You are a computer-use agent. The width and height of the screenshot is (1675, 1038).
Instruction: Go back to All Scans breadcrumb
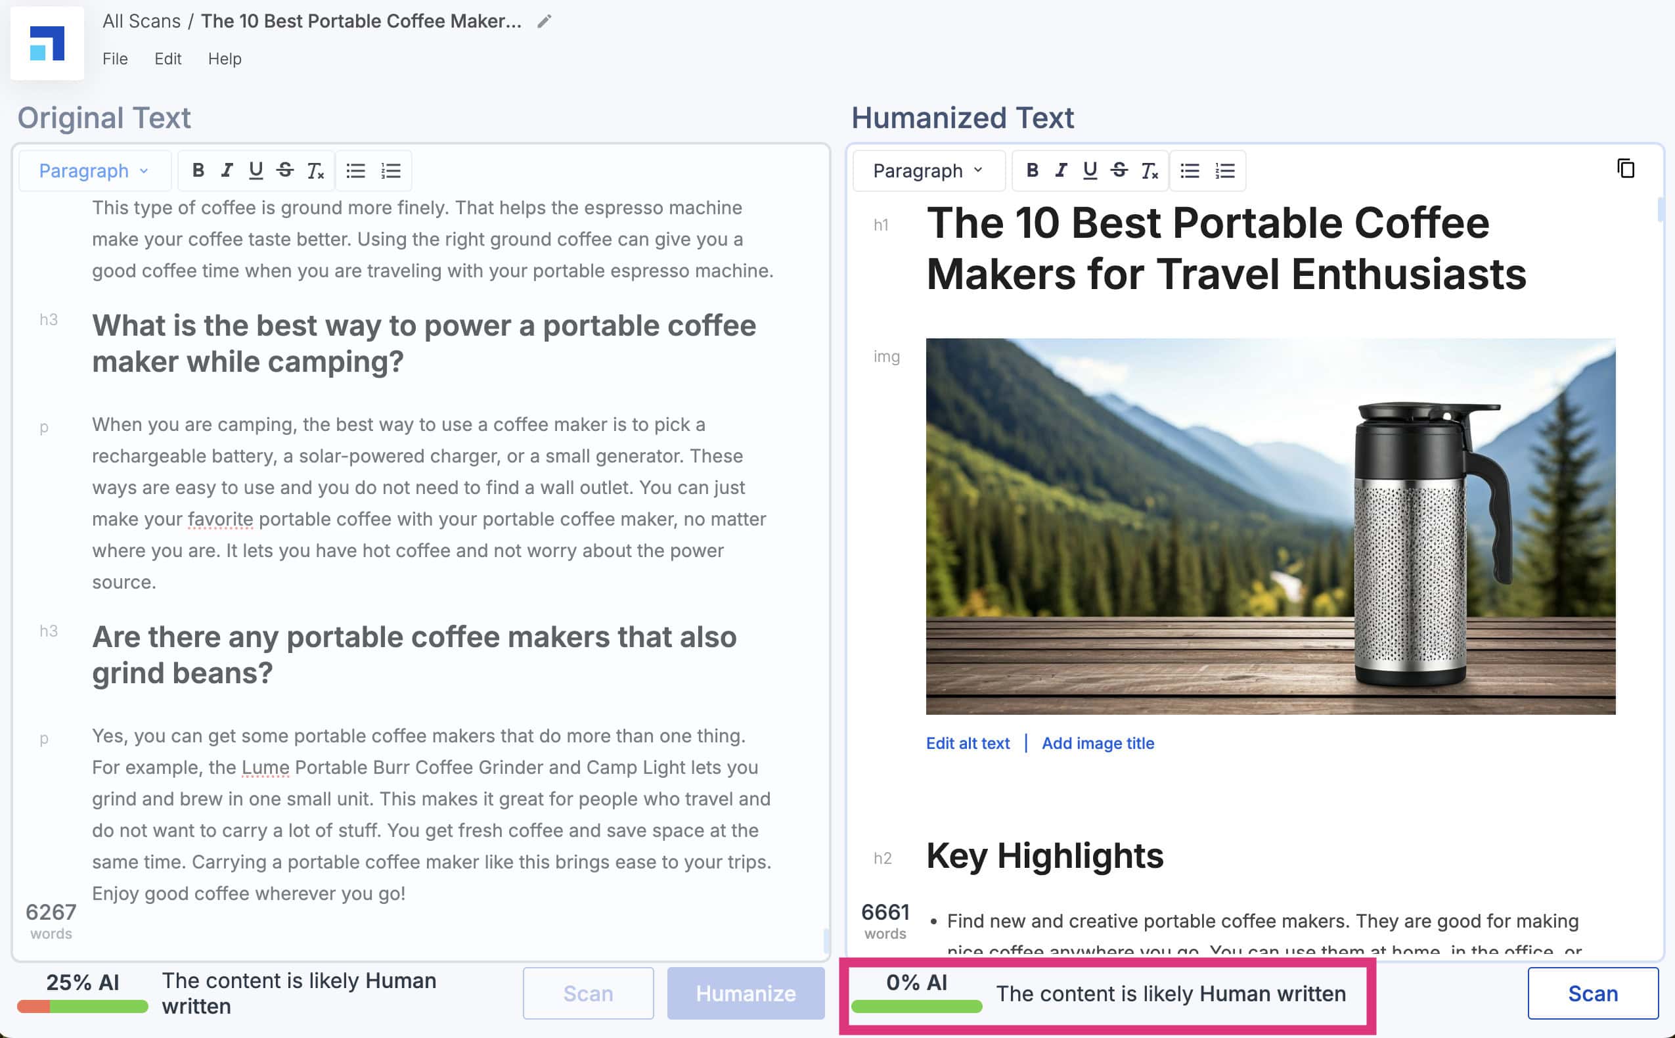pyautogui.click(x=141, y=21)
